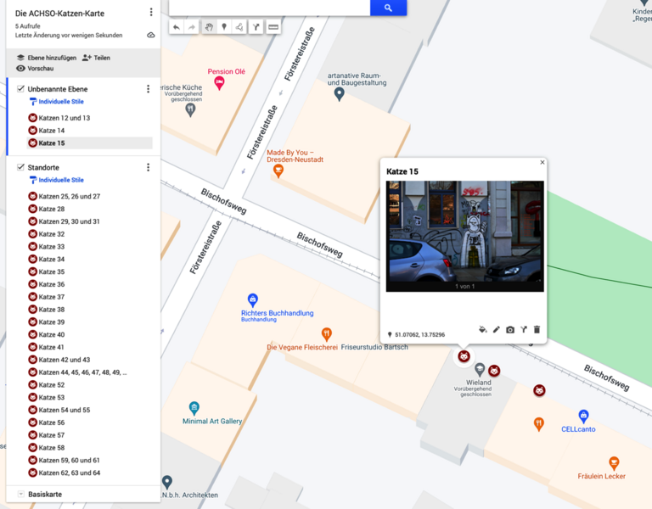Click the blue search button

[x=388, y=8]
